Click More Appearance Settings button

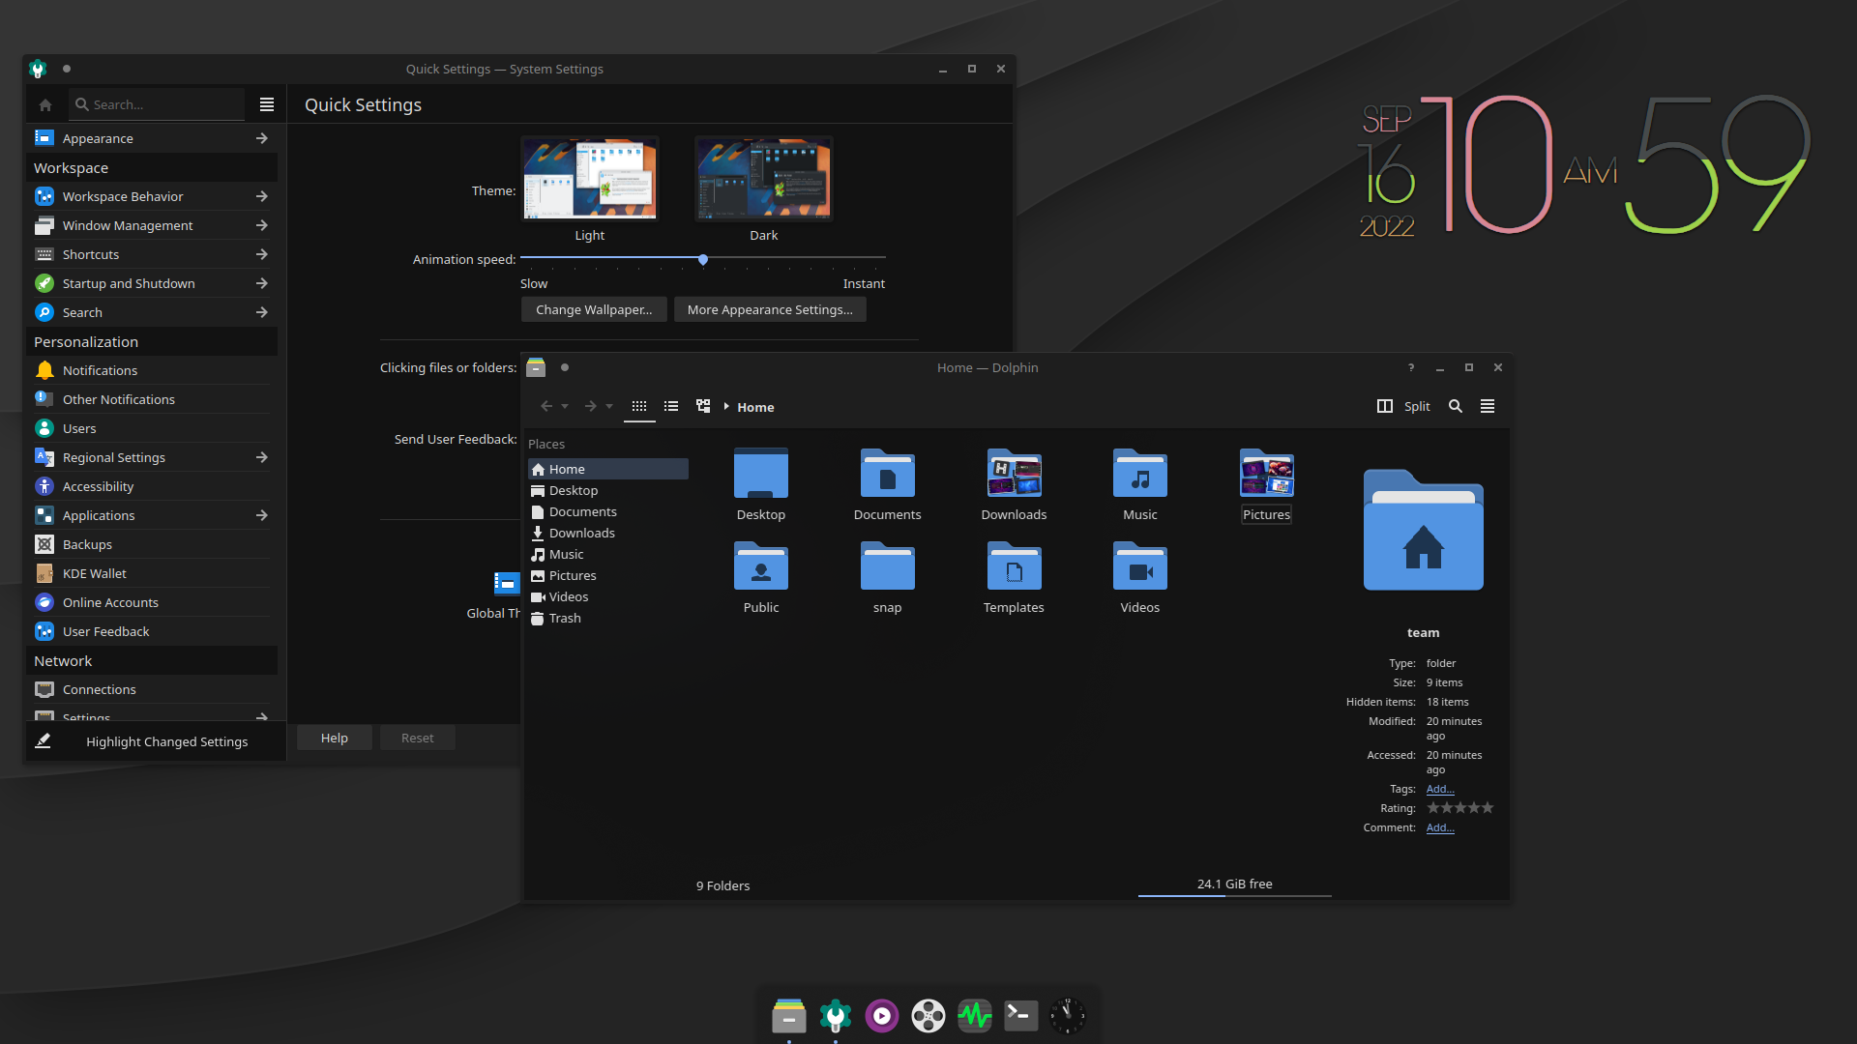(x=769, y=309)
